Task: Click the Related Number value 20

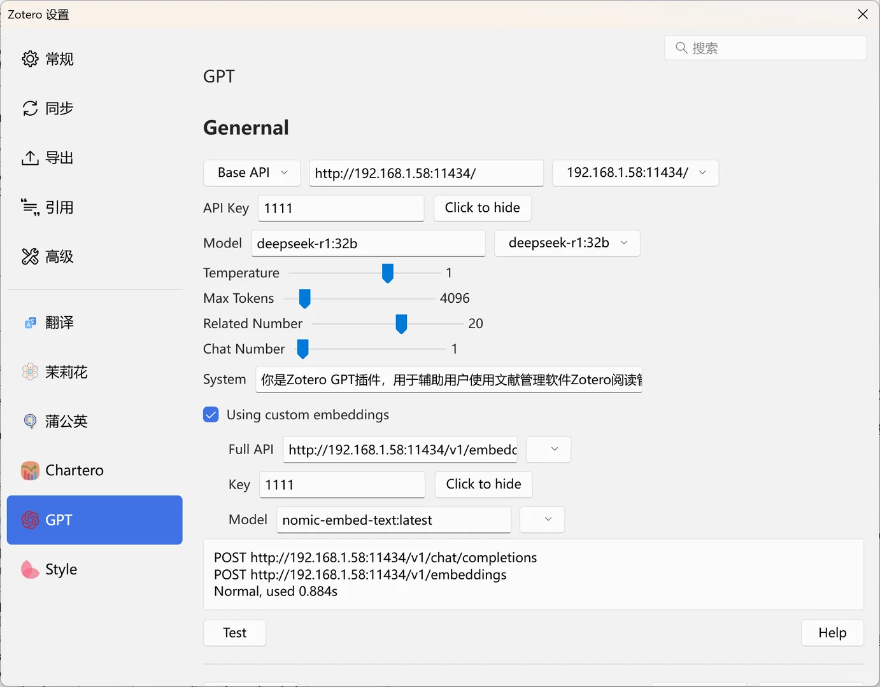Action: pyautogui.click(x=476, y=324)
